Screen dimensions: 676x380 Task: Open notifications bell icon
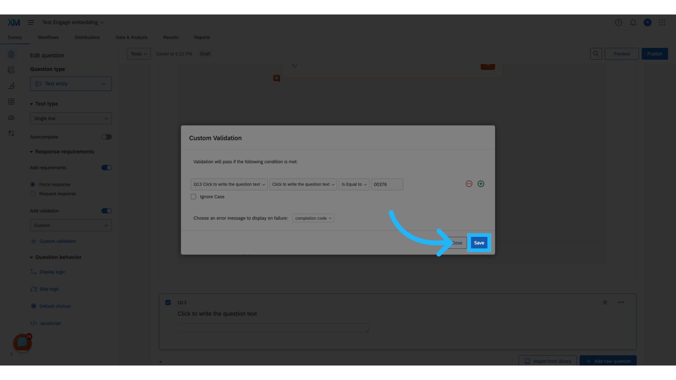pyautogui.click(x=633, y=23)
